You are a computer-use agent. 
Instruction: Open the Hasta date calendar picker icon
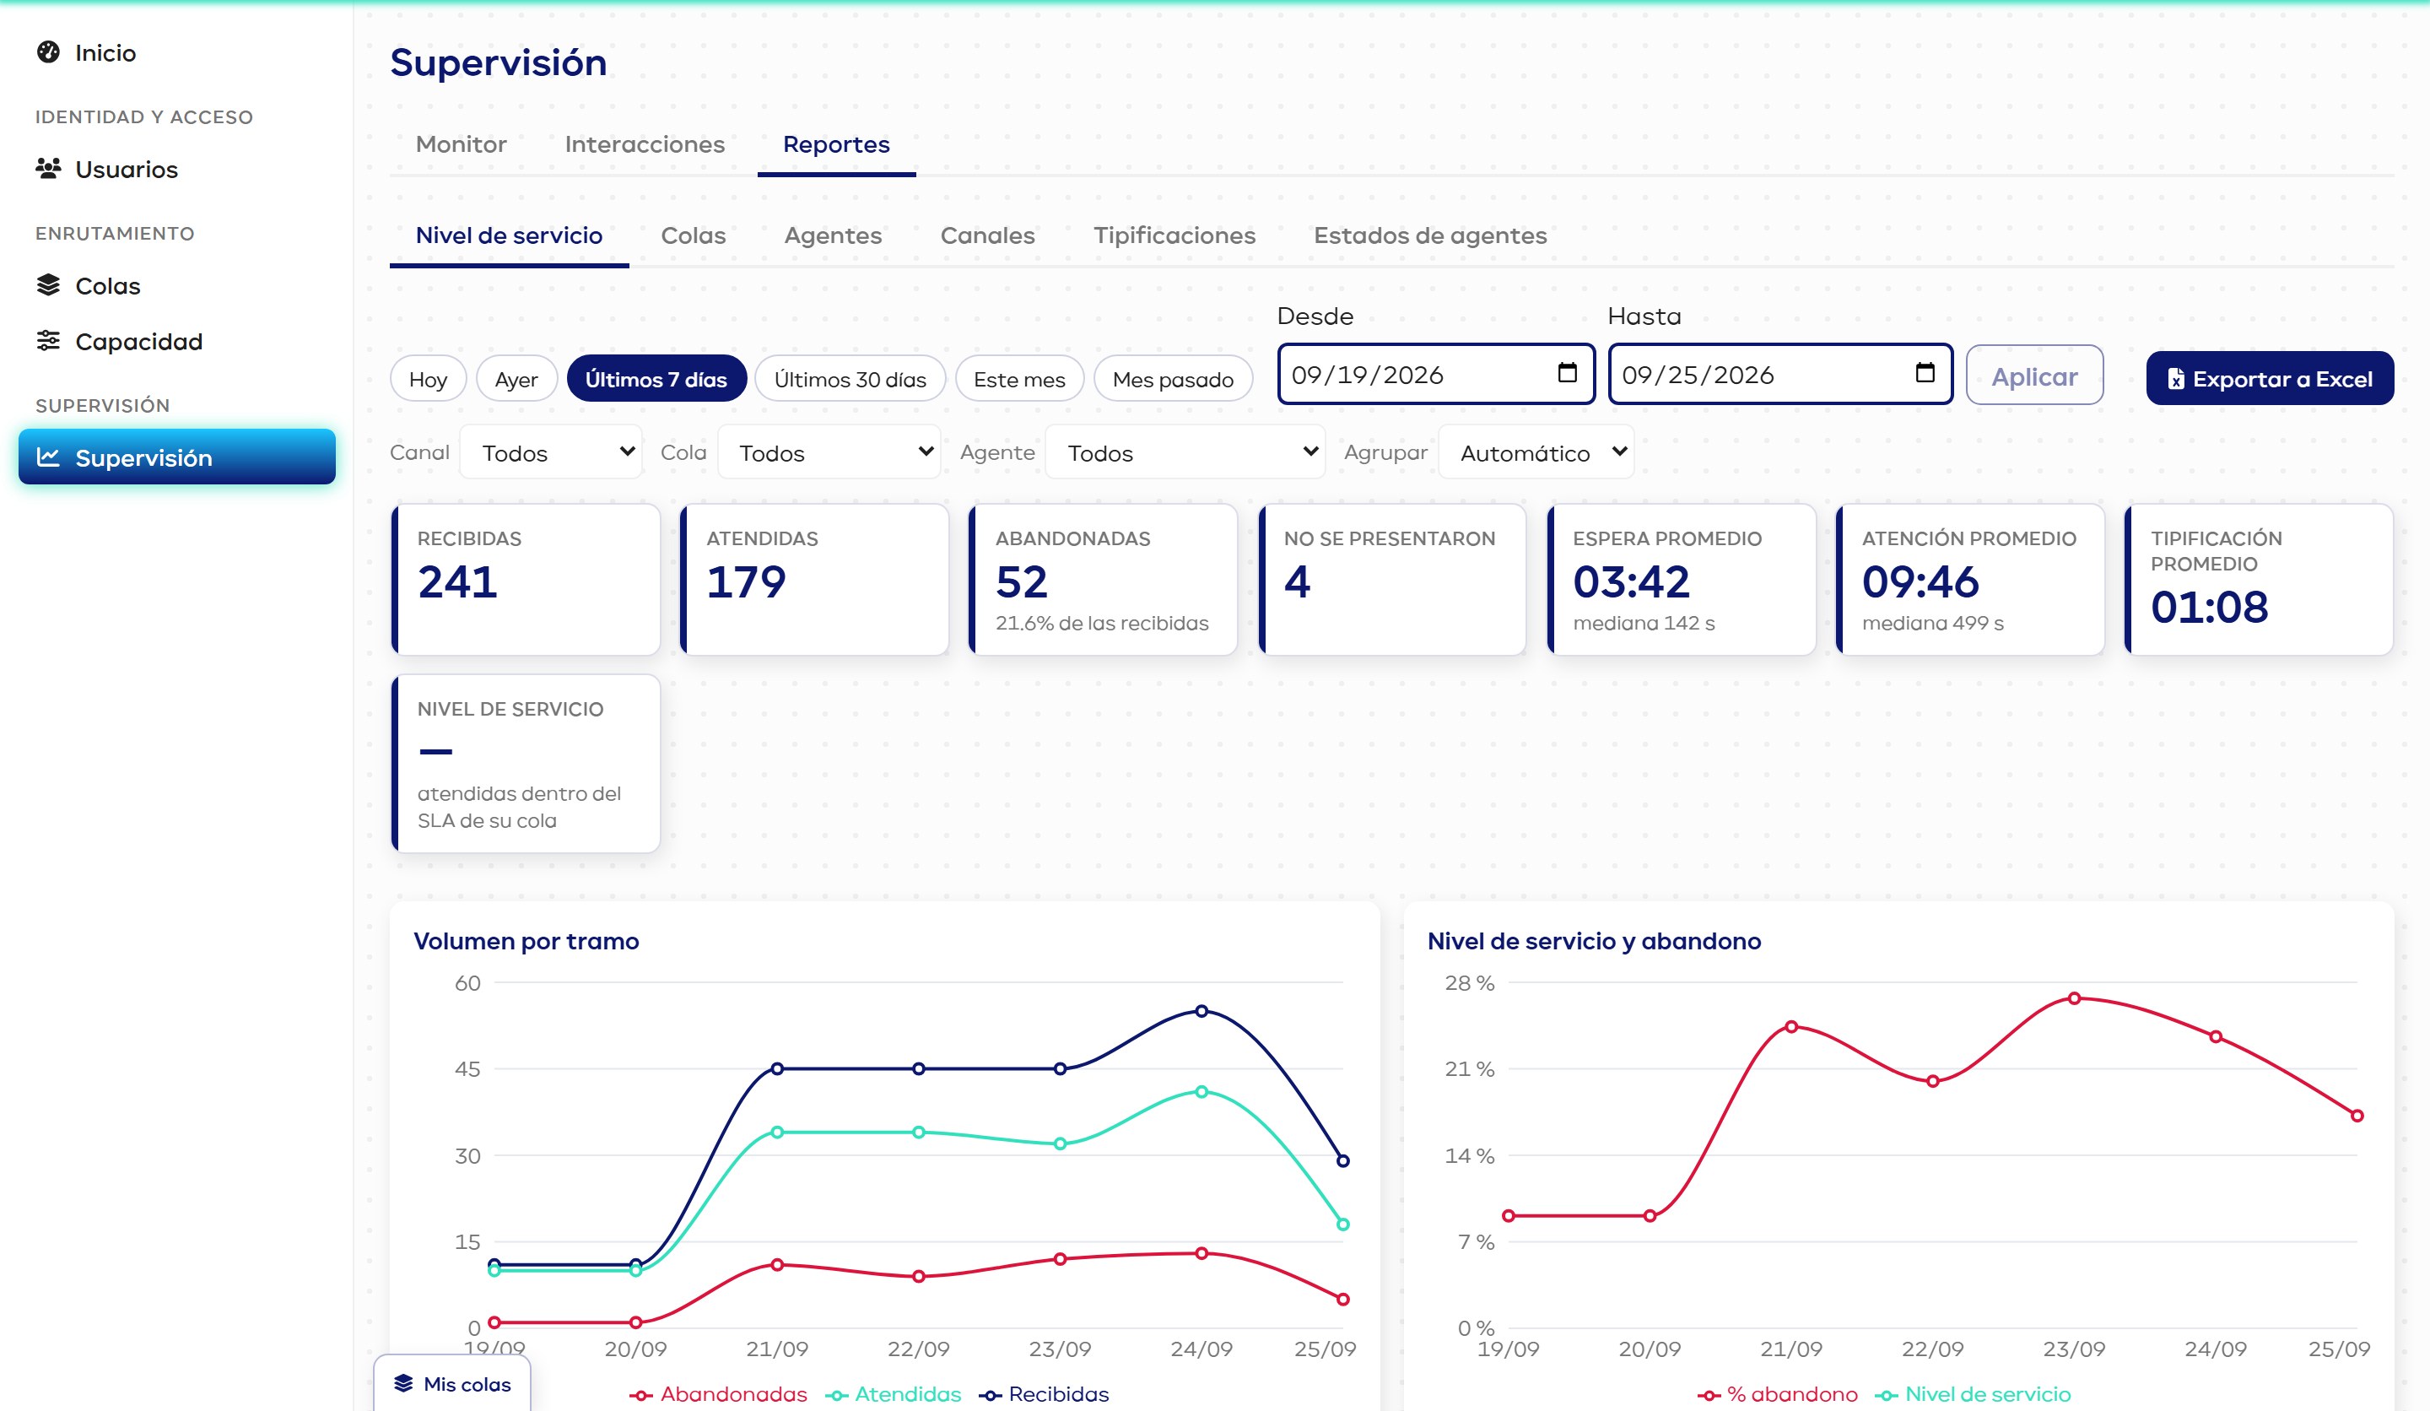1925,373
